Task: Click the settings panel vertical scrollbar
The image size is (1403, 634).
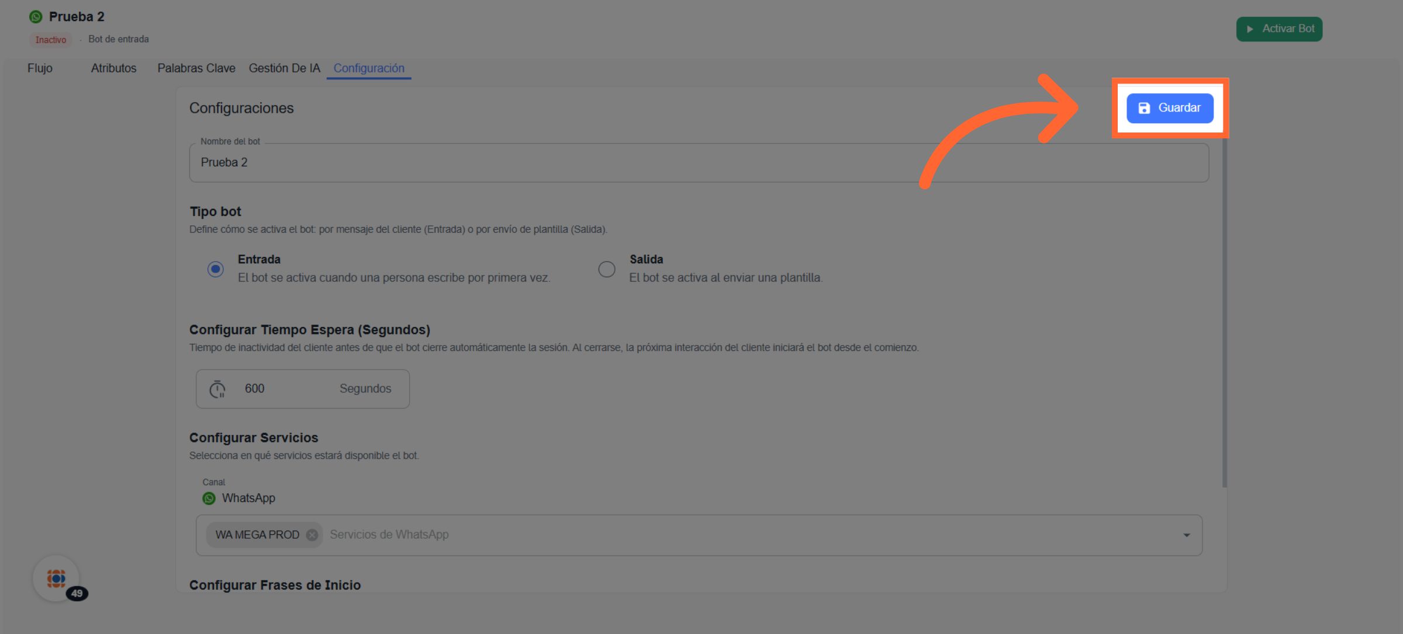Action: tap(1224, 309)
